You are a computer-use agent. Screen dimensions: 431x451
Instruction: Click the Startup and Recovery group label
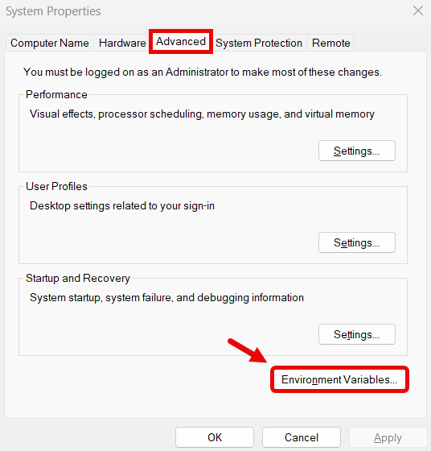(78, 278)
